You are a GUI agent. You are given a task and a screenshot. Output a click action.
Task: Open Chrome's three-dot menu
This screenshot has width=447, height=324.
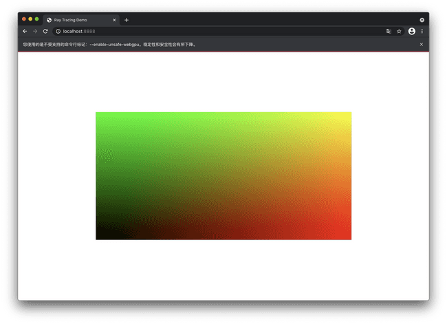[x=422, y=31]
